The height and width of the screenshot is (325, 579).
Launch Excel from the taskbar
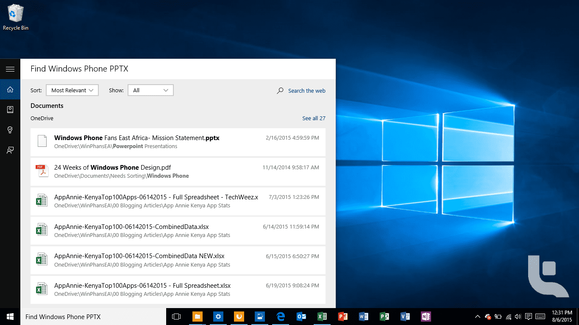point(322,317)
